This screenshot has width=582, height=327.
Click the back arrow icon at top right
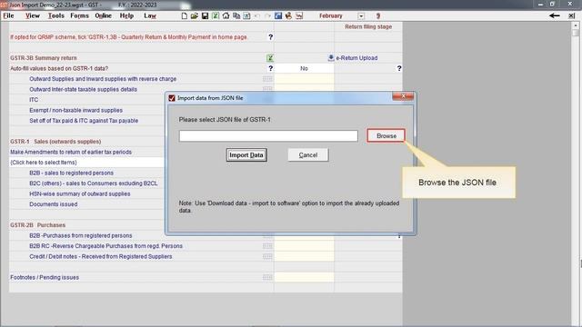[555, 15]
